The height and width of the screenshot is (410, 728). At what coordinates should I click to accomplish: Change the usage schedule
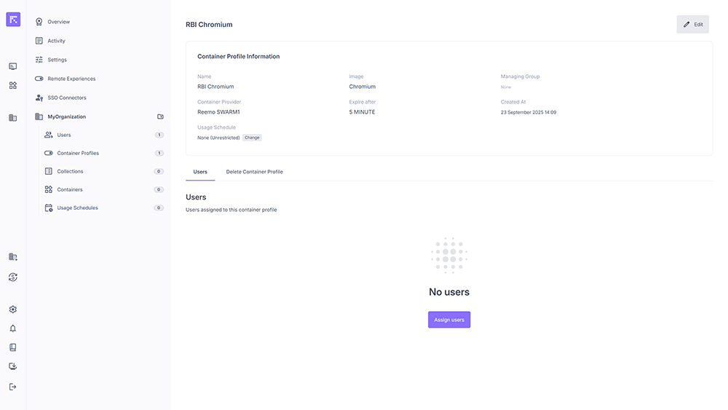252,138
